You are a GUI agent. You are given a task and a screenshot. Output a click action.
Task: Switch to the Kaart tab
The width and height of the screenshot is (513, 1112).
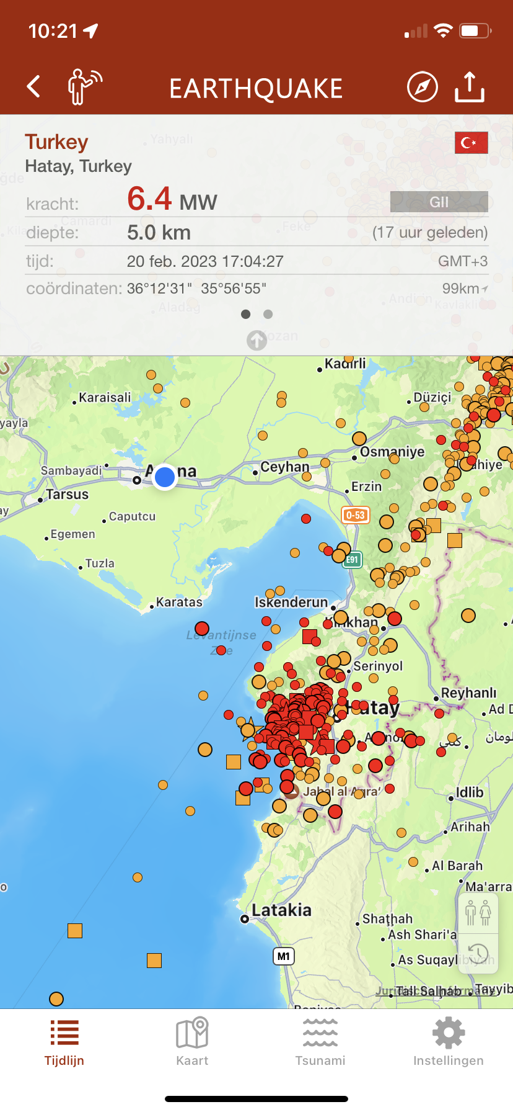[192, 1042]
